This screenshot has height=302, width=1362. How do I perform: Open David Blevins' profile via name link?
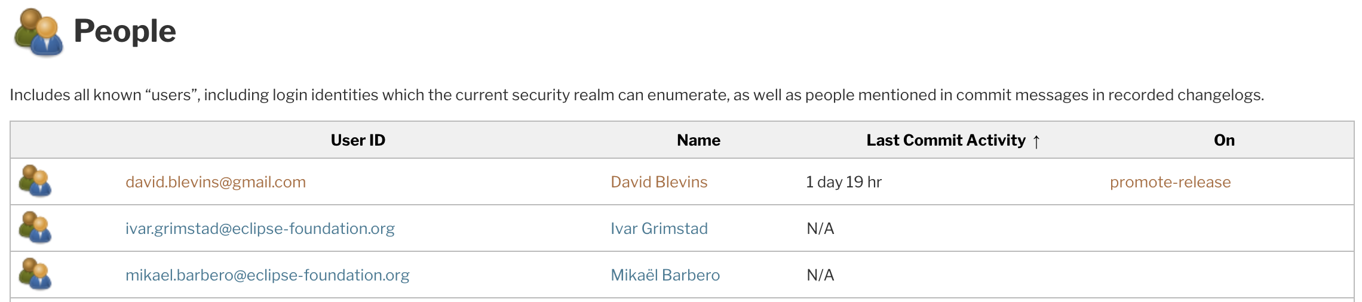[659, 182]
